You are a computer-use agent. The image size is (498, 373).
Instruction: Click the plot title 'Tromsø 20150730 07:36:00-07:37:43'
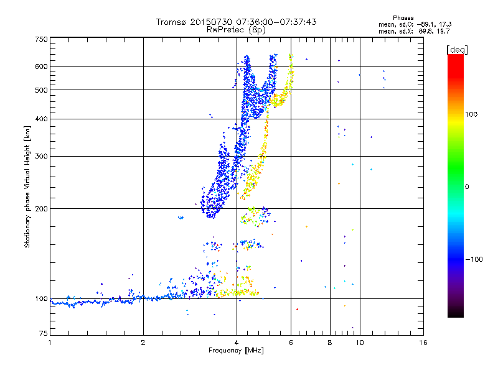pyautogui.click(x=236, y=22)
